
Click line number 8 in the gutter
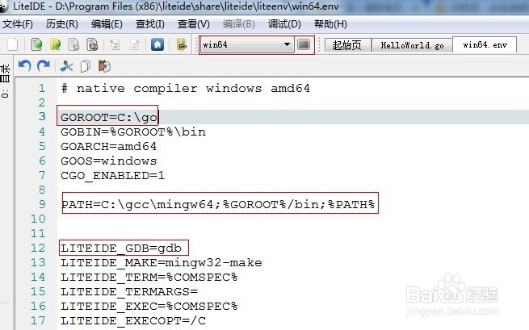tap(42, 190)
